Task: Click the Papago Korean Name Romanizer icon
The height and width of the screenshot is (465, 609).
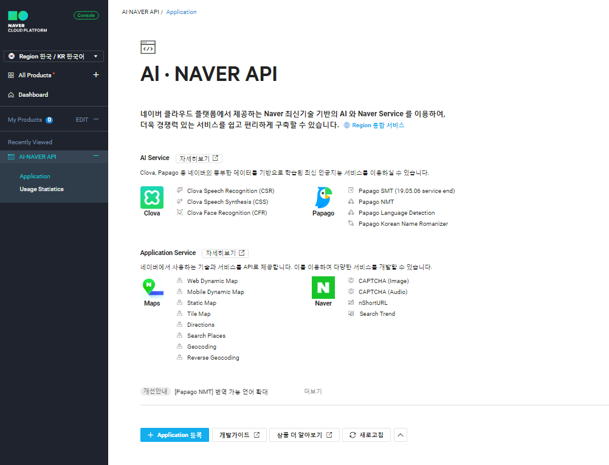Action: 351,223
